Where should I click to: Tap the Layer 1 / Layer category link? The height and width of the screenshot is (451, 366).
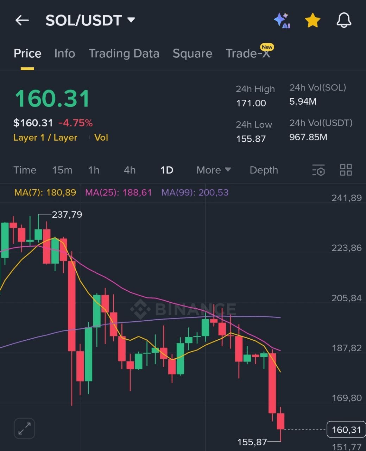pyautogui.click(x=45, y=138)
